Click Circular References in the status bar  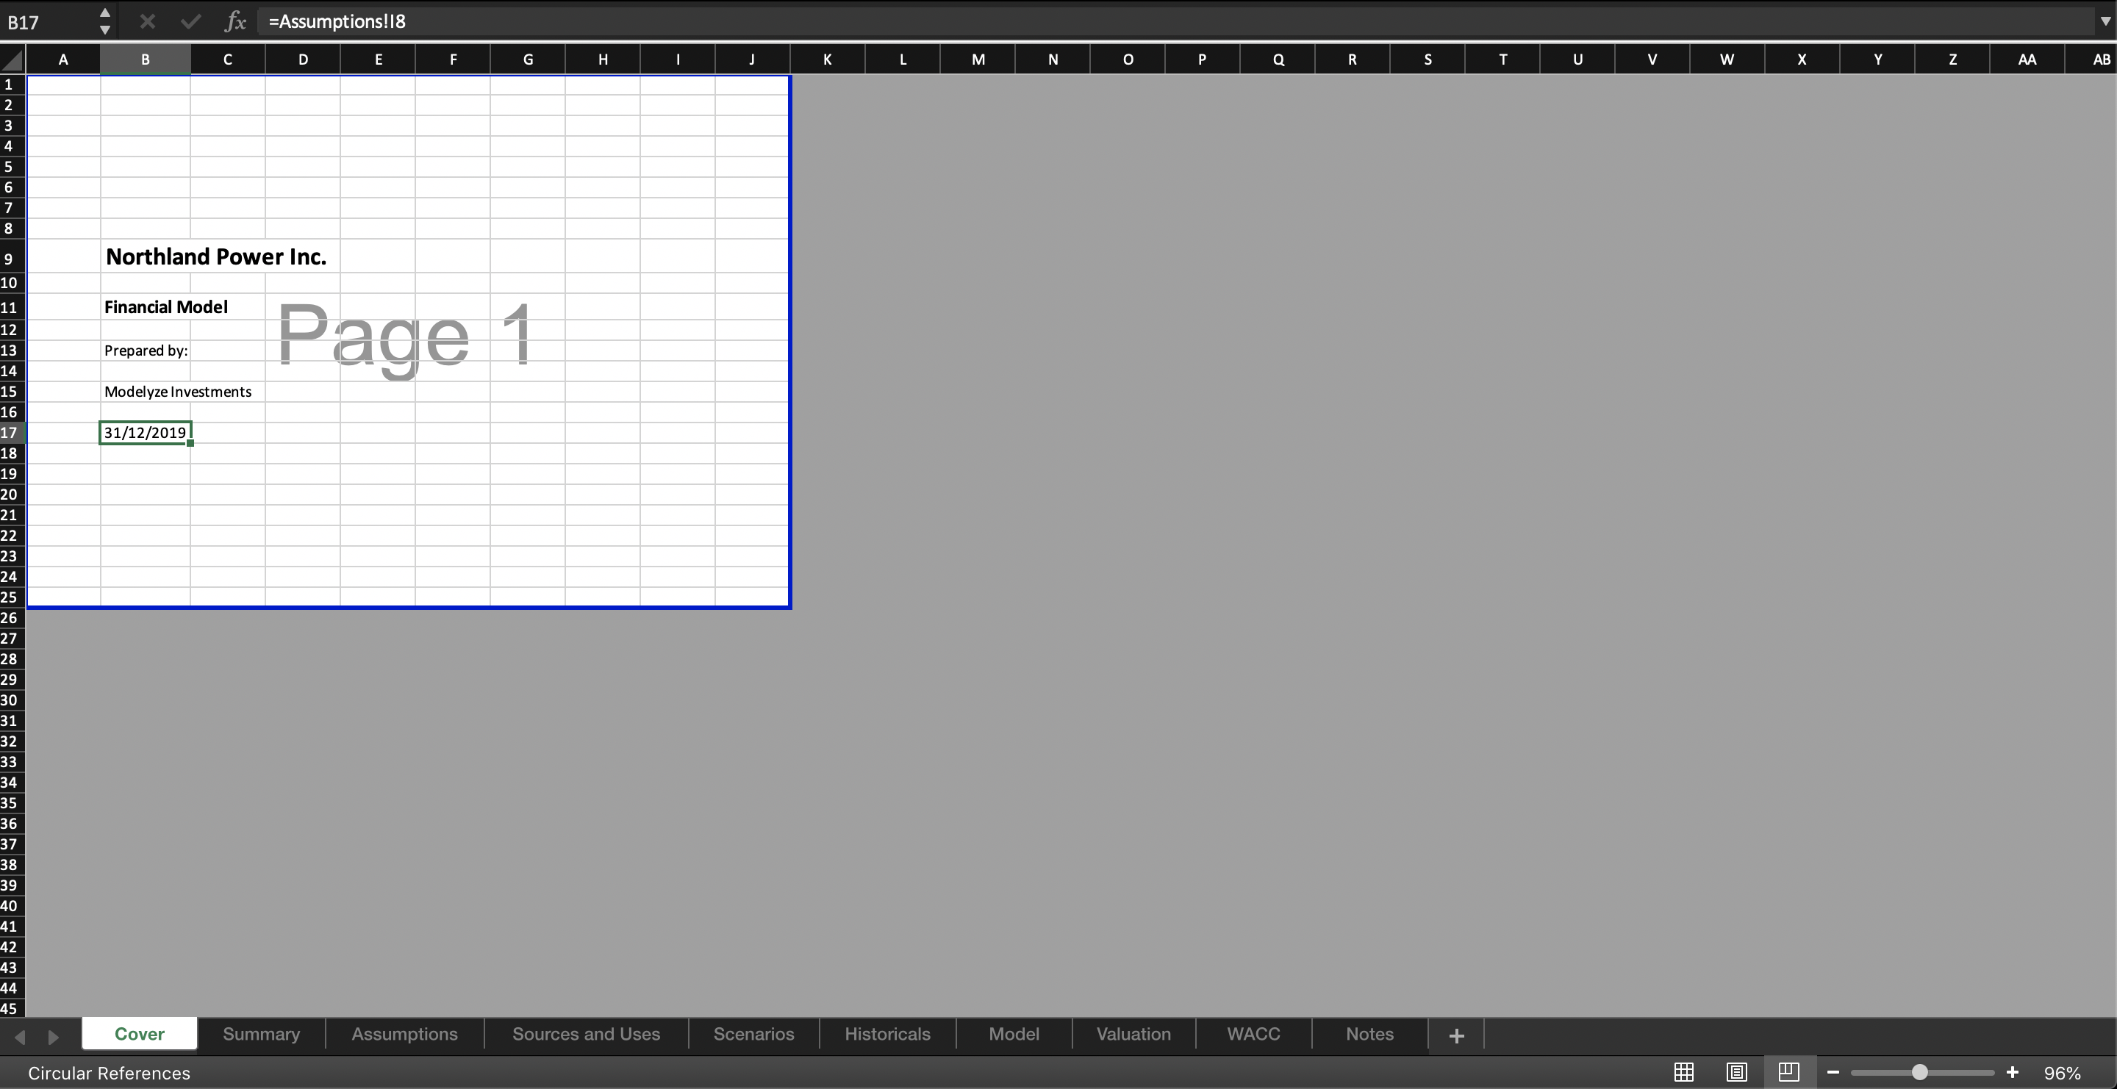[110, 1074]
